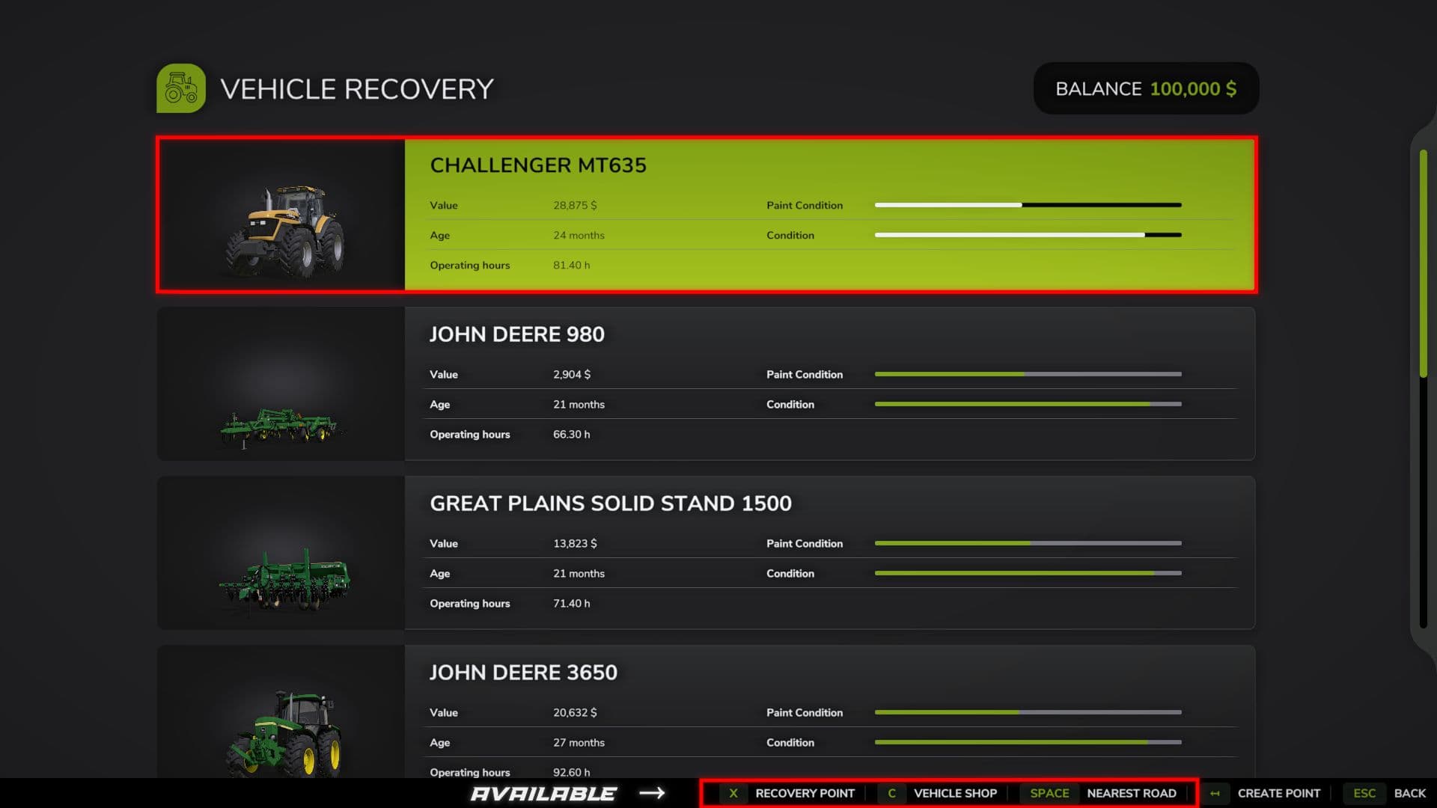Click the operating hours 66.30 h
Screen dimensions: 1437x808
(x=572, y=434)
